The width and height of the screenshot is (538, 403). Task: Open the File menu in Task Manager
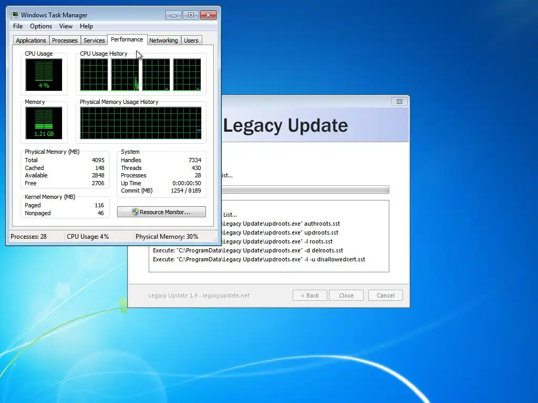pos(18,26)
